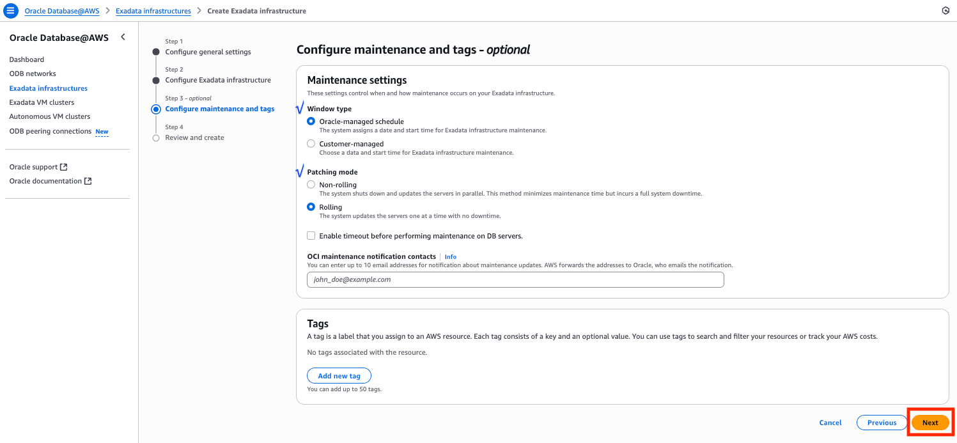Select the Oracle-managed schedule radio button
957x443 pixels.
point(311,121)
